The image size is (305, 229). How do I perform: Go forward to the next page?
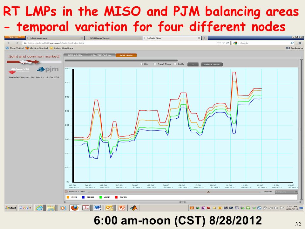point(17,43)
